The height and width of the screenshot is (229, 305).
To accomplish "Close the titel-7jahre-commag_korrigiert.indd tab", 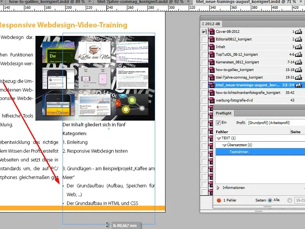I will 188,2.
